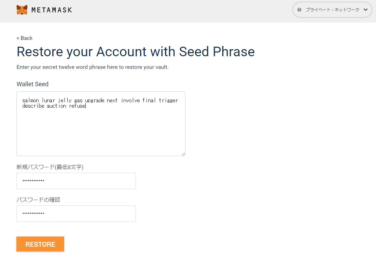376x259 pixels.
Task: Click the question mark network help icon
Action: (300, 10)
